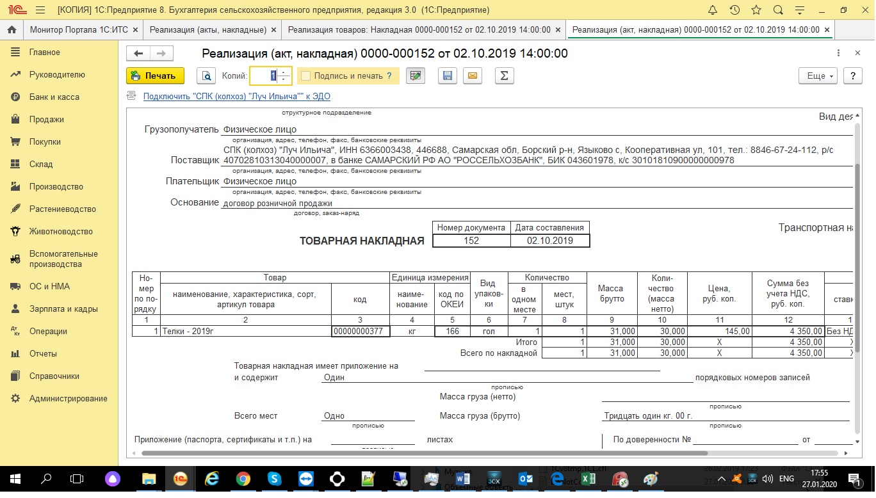Click the sigma sum icon
876x498 pixels.
[x=504, y=76]
